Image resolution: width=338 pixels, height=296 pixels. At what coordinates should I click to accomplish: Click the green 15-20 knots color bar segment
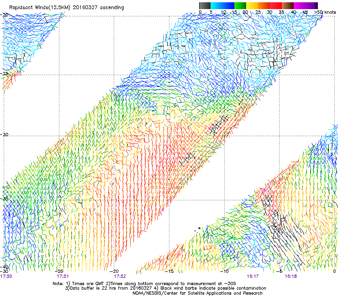point(240,5)
